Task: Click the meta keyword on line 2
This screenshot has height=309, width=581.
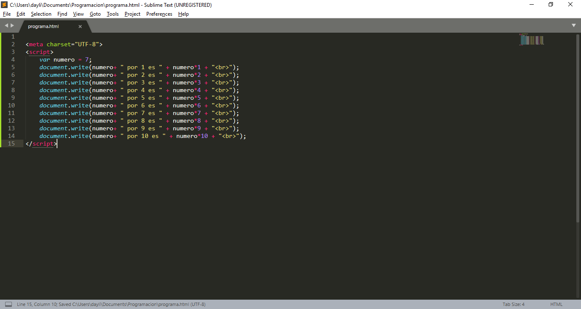Action: pyautogui.click(x=36, y=44)
